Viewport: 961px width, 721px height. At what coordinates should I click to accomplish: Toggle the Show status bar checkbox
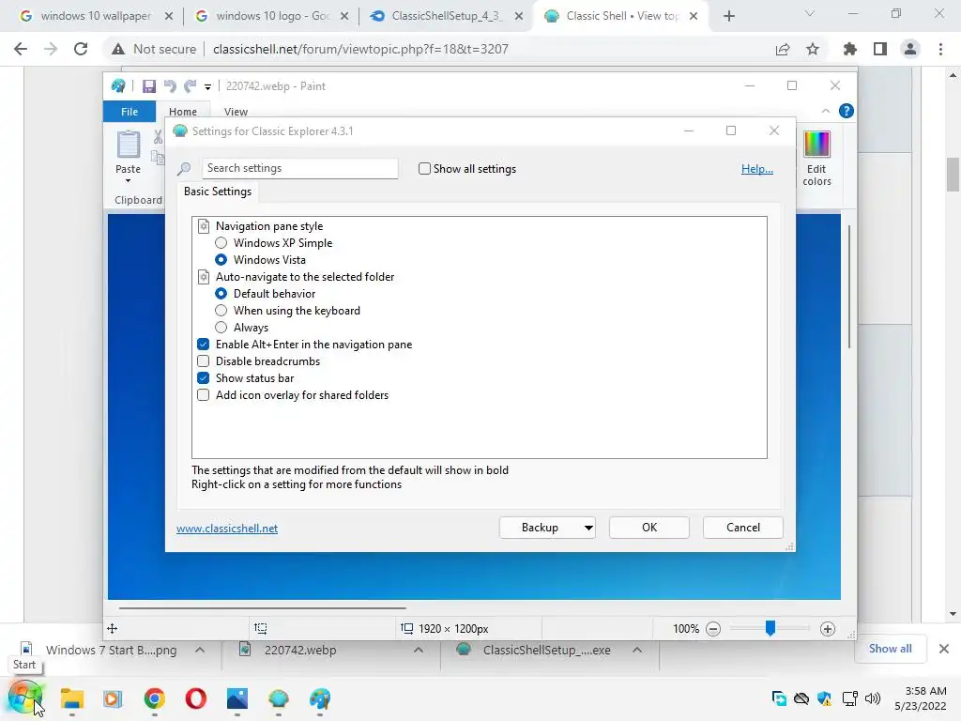203,378
